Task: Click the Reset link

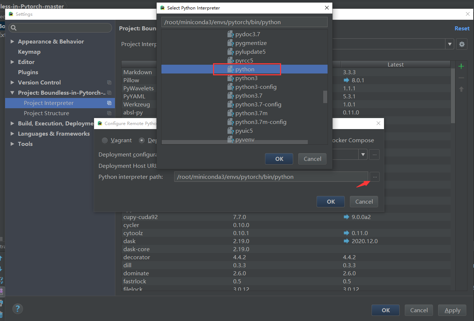Action: point(462,28)
